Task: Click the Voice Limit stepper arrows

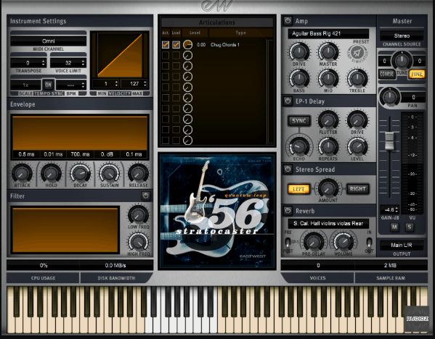Action: (x=83, y=63)
